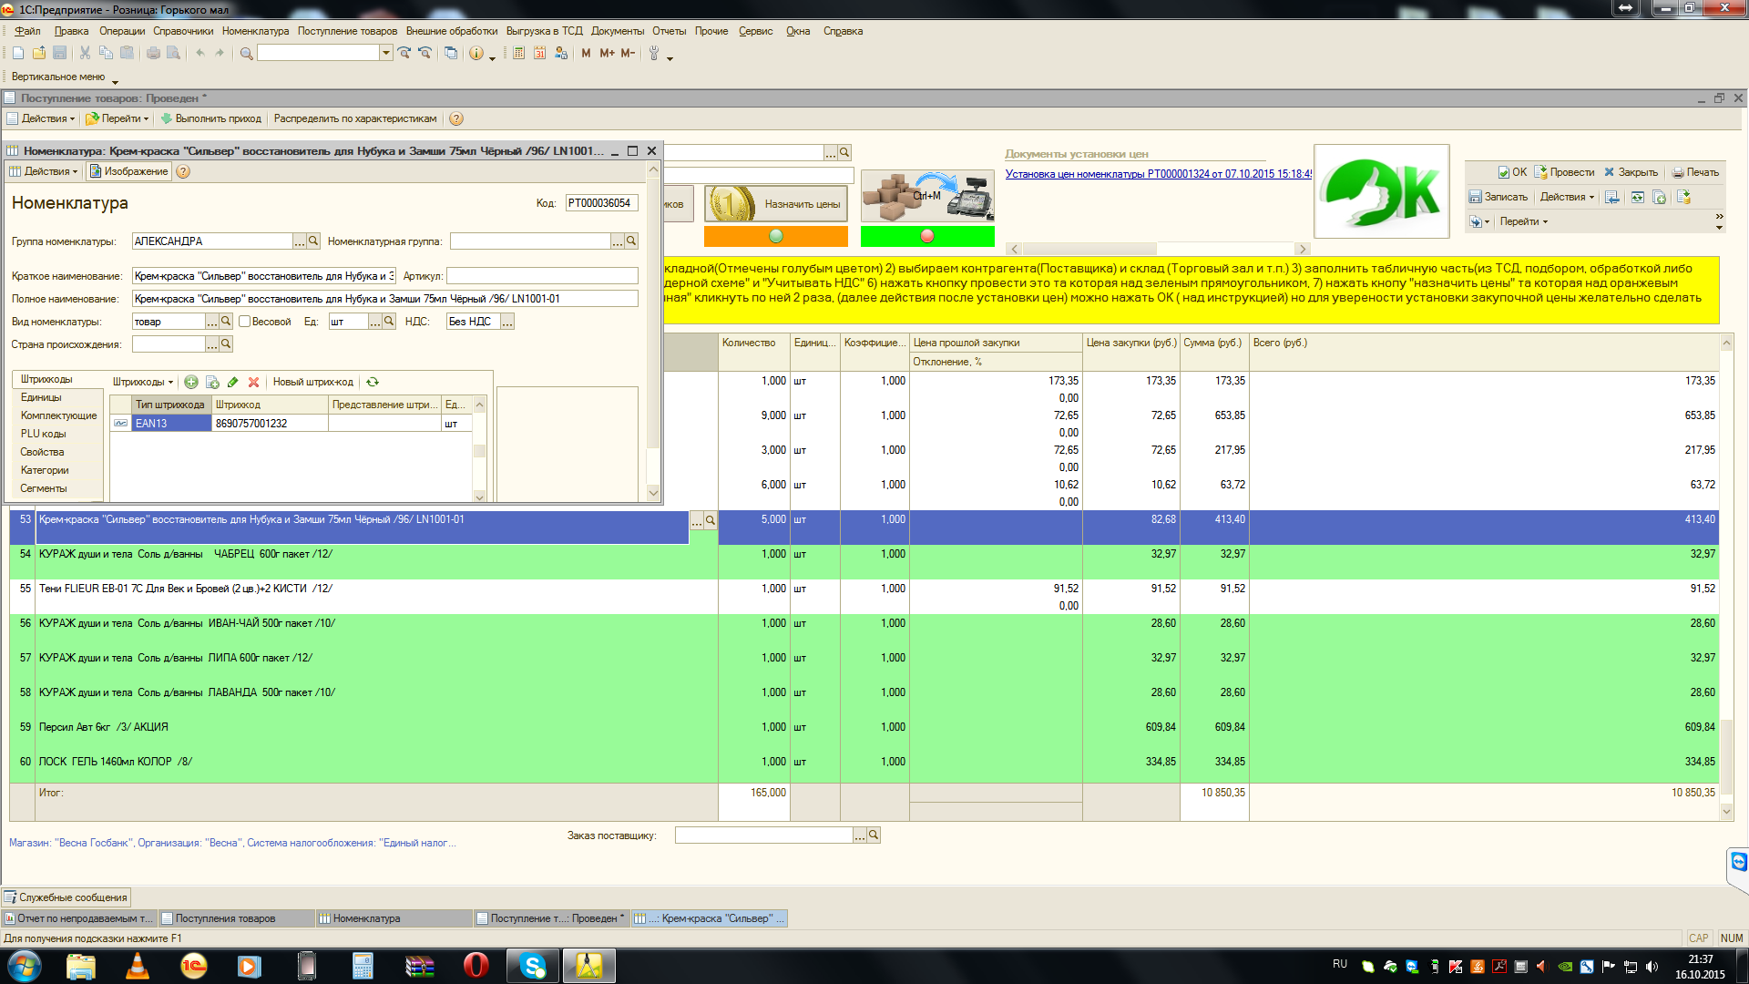This screenshot has height=984, width=1749.
Task: Click refresh icon next to Действия in right panel
Action: tap(1637, 197)
